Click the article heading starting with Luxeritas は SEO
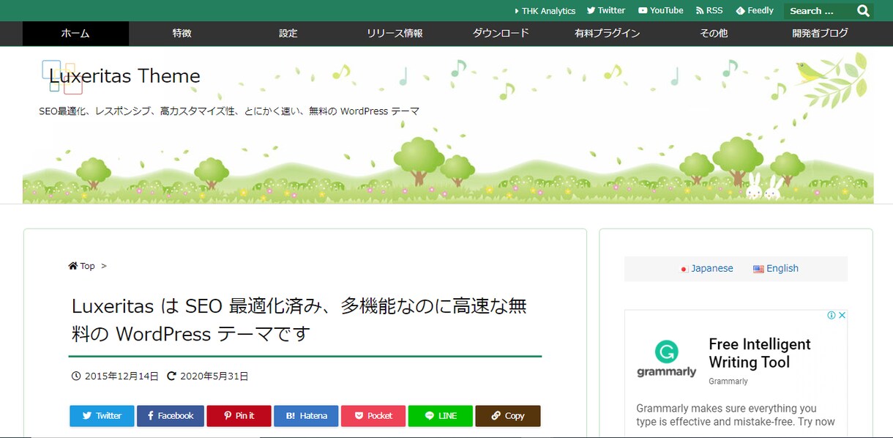Screen dimensions: 893x438 299,320
